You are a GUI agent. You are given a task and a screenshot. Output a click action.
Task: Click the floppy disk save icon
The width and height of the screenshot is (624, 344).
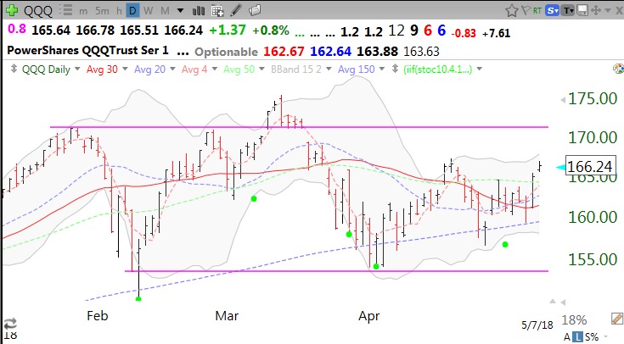coord(582,10)
